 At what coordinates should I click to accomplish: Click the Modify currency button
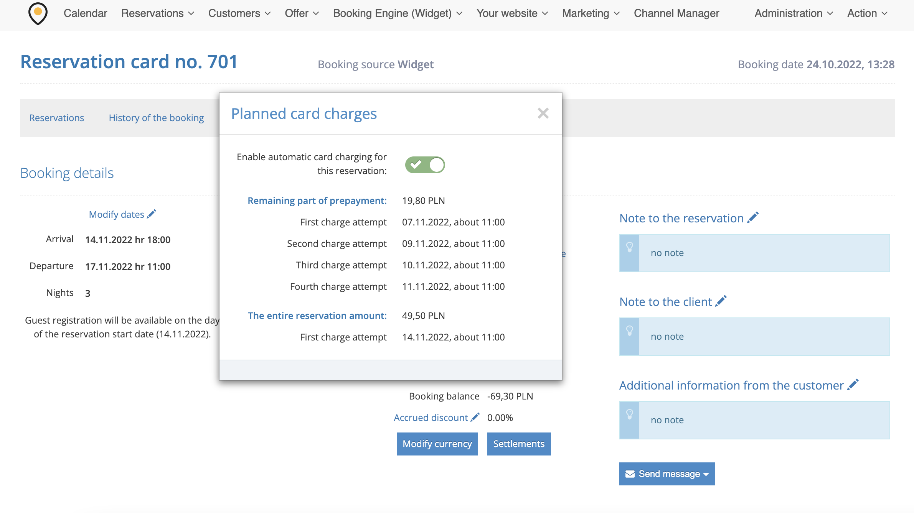[x=437, y=444]
